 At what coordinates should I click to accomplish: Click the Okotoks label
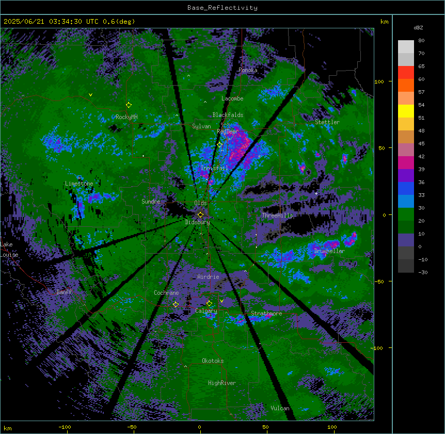click(x=213, y=361)
